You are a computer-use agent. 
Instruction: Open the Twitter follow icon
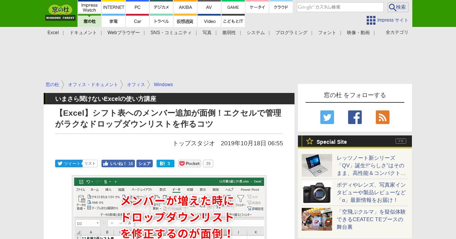[327, 117]
